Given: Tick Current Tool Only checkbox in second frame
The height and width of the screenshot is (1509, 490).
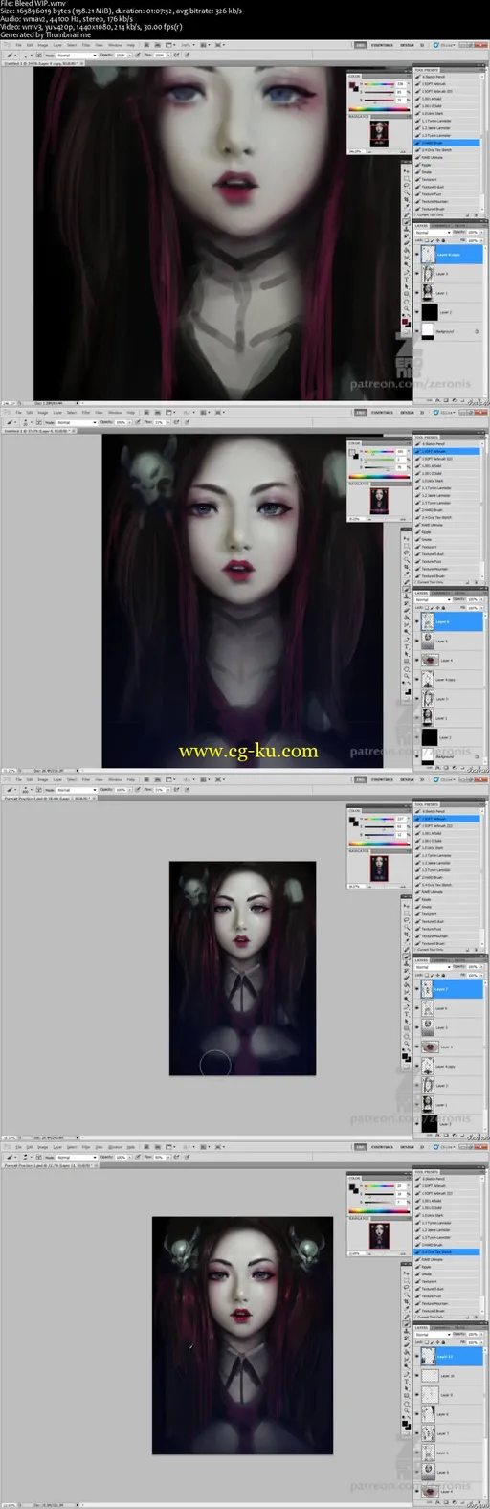Looking at the screenshot, I should click(415, 582).
